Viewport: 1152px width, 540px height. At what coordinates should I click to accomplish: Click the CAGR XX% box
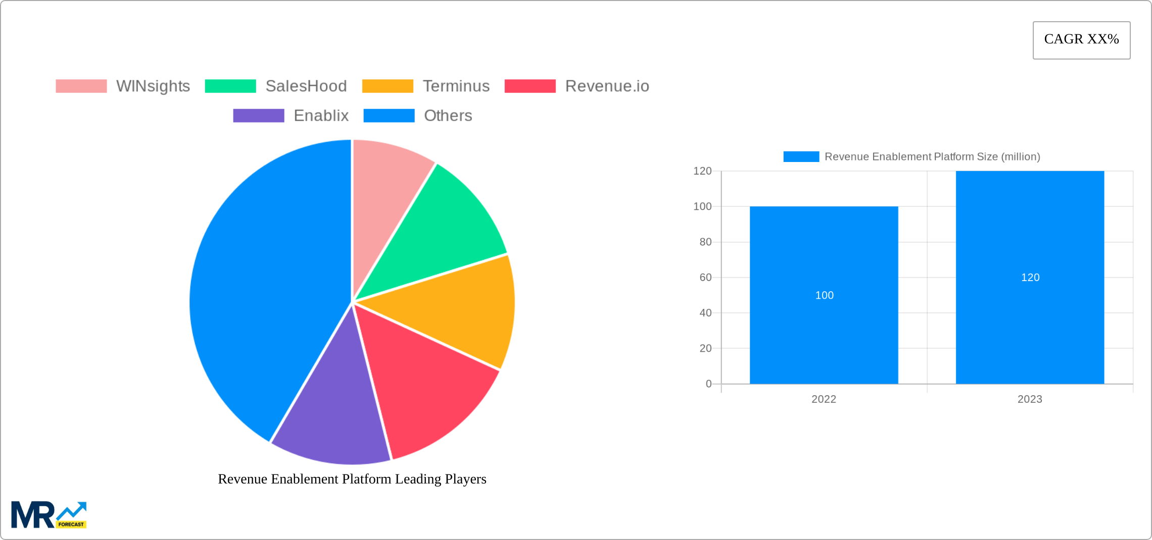click(x=1081, y=39)
